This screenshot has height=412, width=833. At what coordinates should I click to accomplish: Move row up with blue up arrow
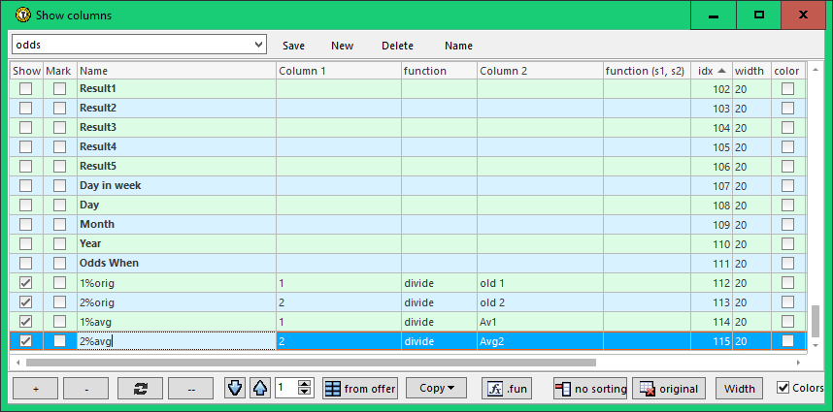pyautogui.click(x=259, y=388)
